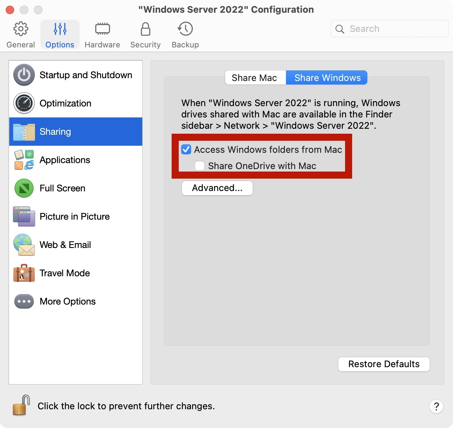Switch to the Share Mac tab
This screenshot has width=453, height=428.
(x=254, y=78)
